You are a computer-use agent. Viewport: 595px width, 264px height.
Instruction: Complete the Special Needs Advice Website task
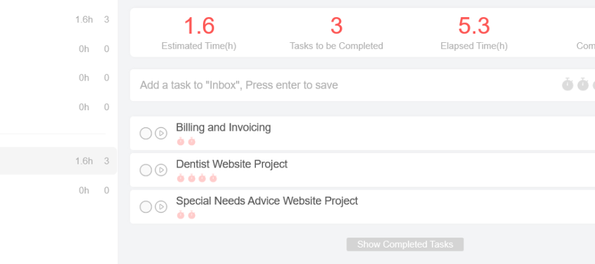(145, 207)
